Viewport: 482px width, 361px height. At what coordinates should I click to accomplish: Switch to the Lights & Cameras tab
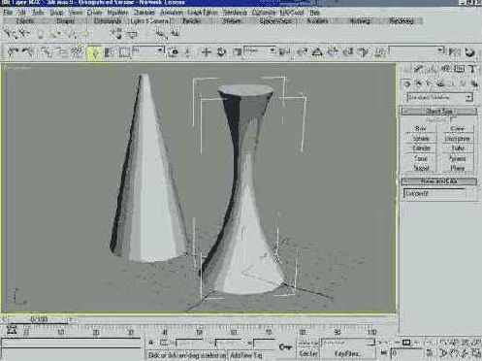coord(150,21)
